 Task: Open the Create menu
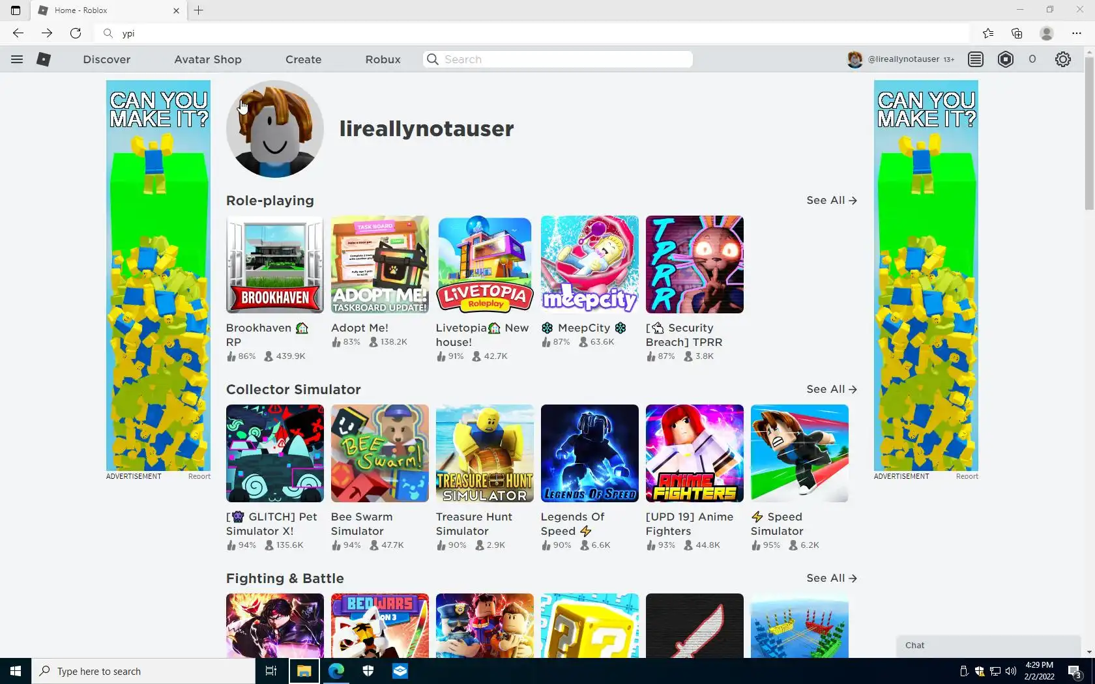pos(304,59)
